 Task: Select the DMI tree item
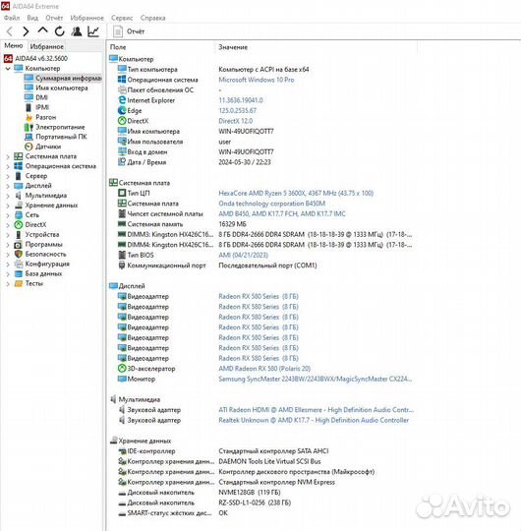(x=41, y=97)
